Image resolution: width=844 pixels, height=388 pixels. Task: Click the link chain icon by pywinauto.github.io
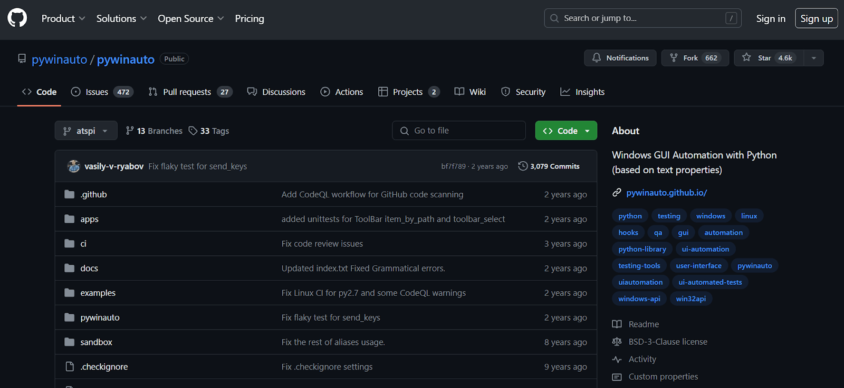coord(617,193)
